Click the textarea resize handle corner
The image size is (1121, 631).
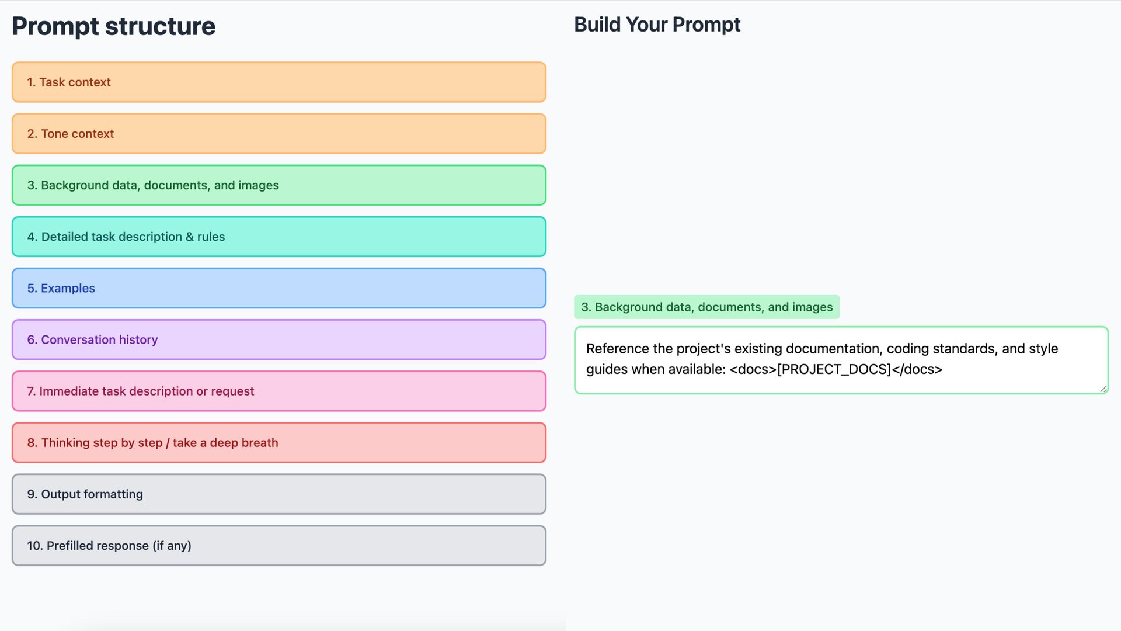click(x=1103, y=389)
